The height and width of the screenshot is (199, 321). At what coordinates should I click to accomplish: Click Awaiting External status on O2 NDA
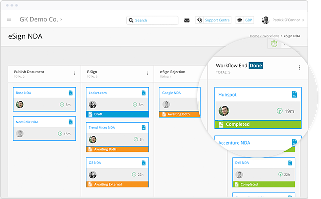(117, 184)
